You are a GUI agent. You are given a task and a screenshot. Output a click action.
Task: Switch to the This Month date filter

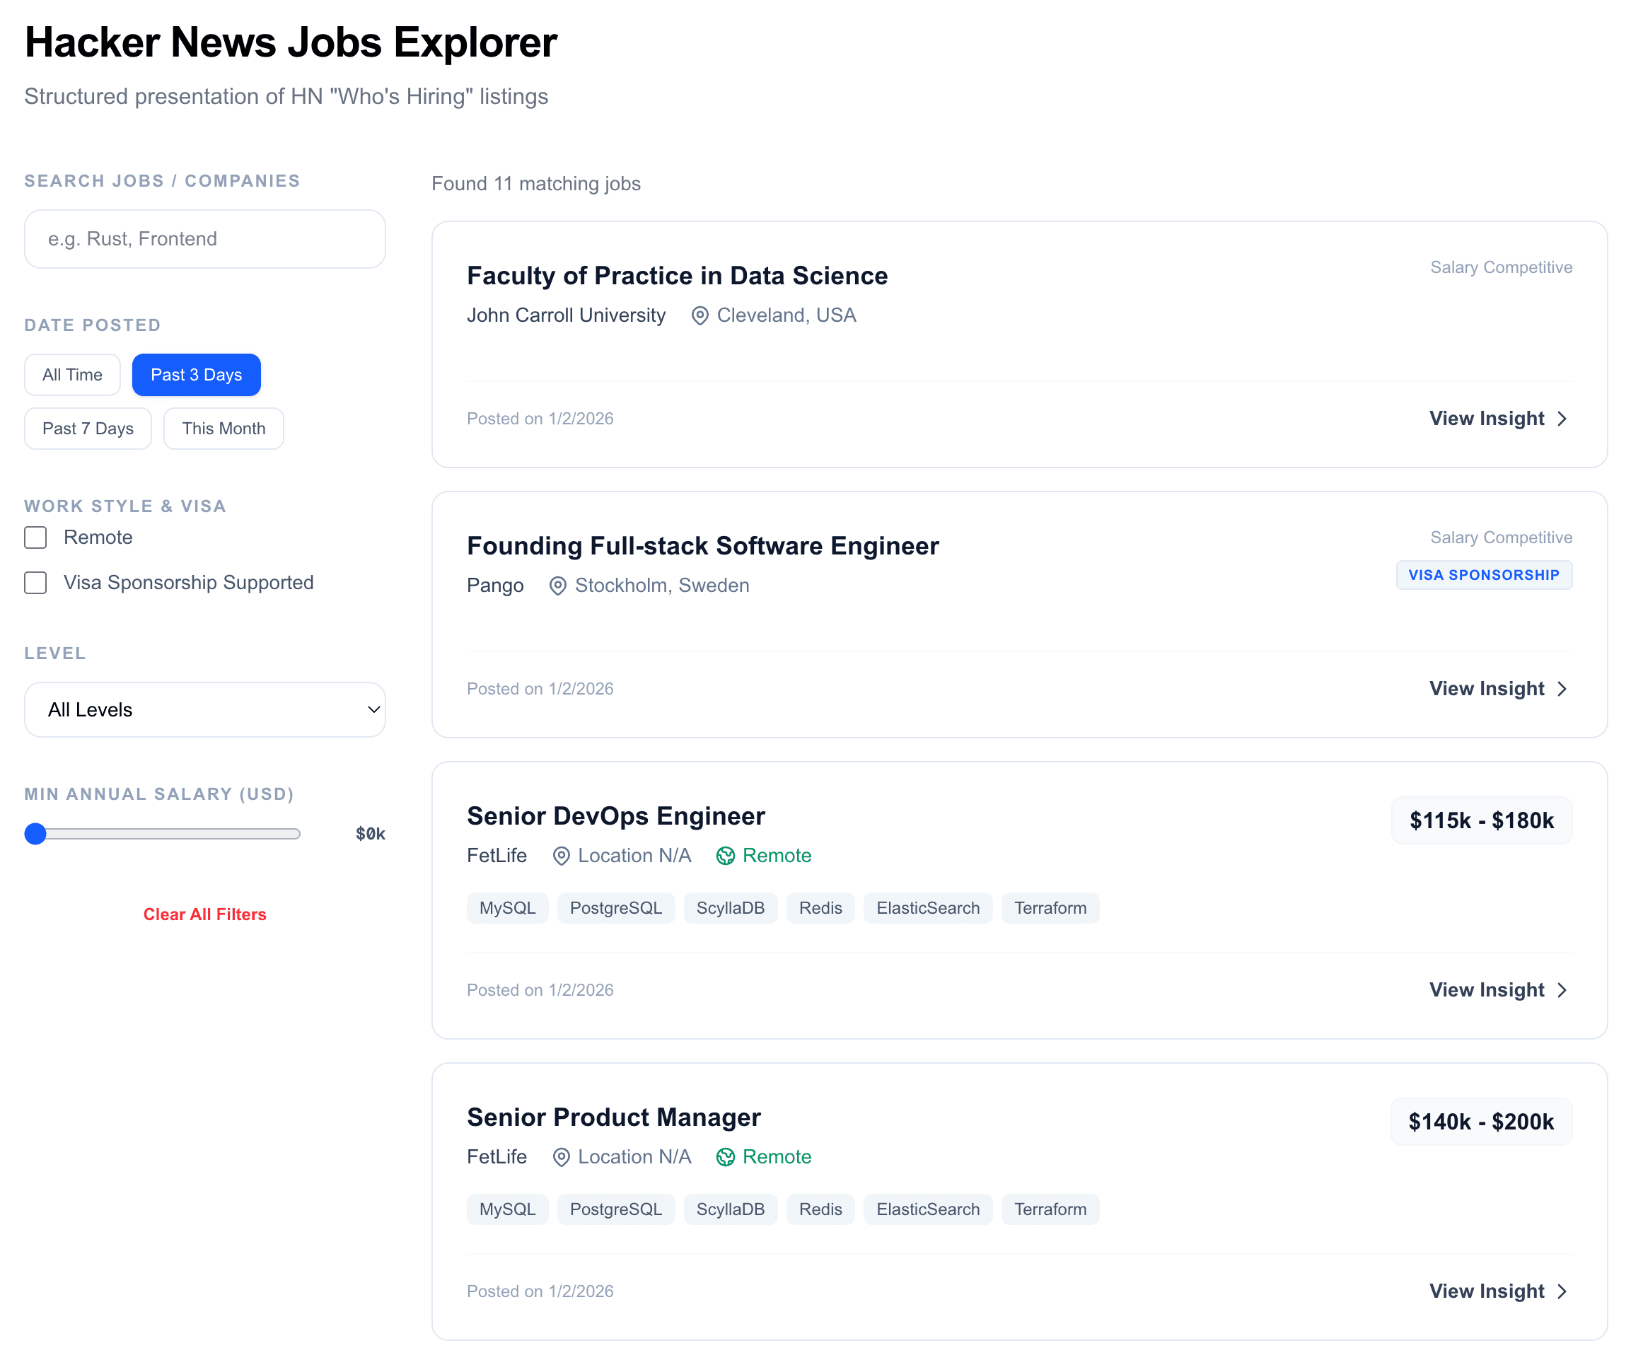pos(223,428)
